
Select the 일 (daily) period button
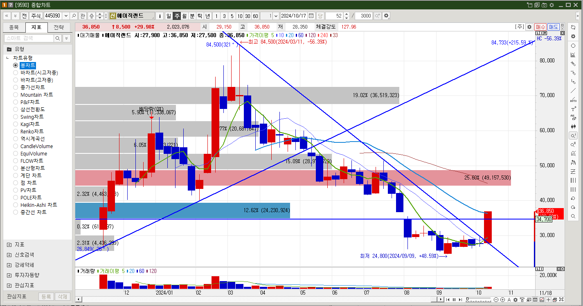pos(169,16)
